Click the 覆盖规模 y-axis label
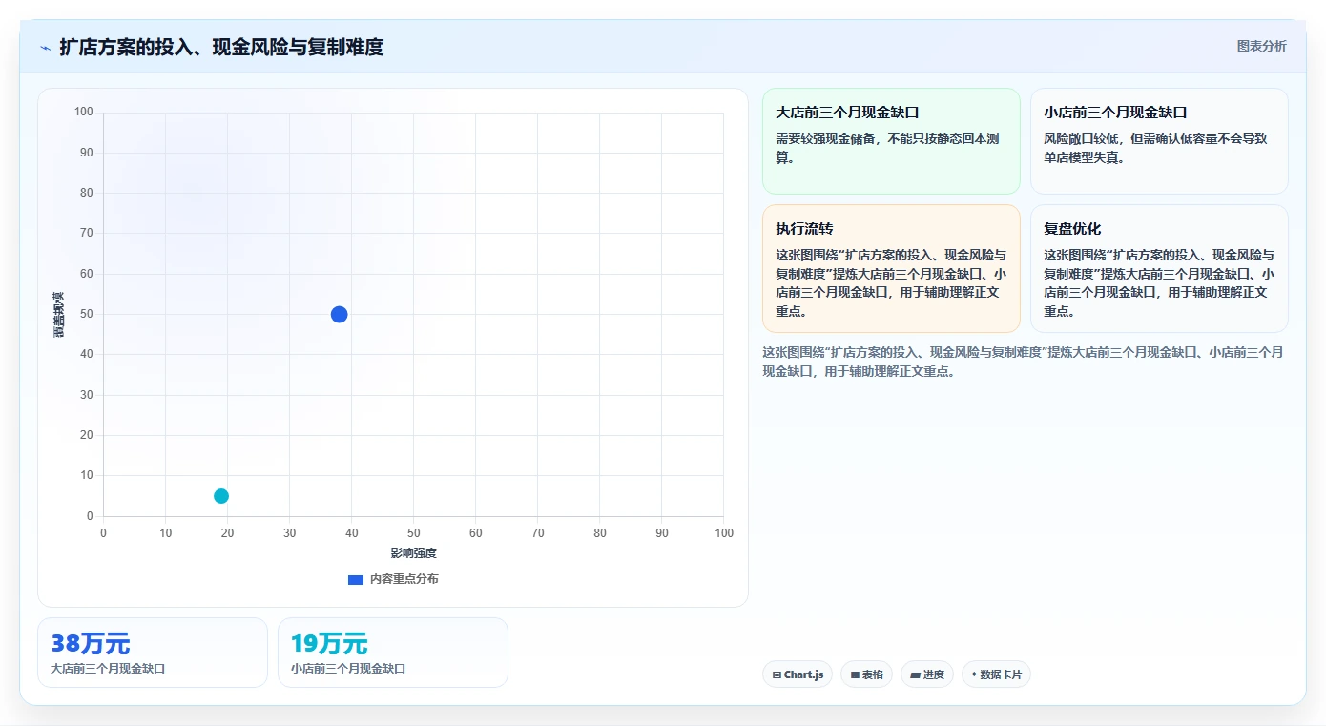The width and height of the screenshot is (1326, 726). point(59,315)
